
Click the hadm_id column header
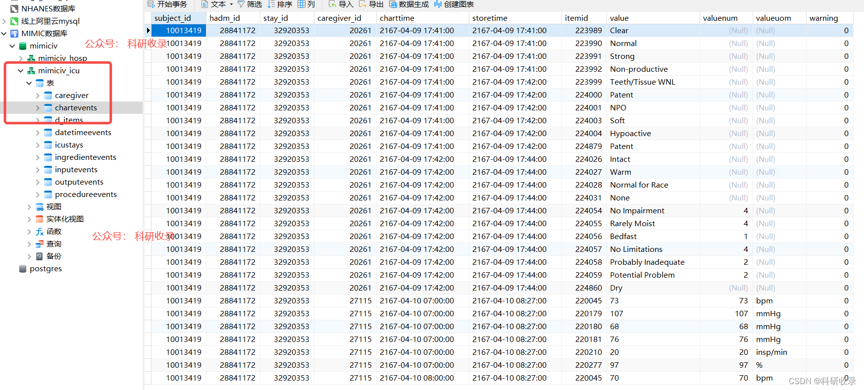[233, 18]
